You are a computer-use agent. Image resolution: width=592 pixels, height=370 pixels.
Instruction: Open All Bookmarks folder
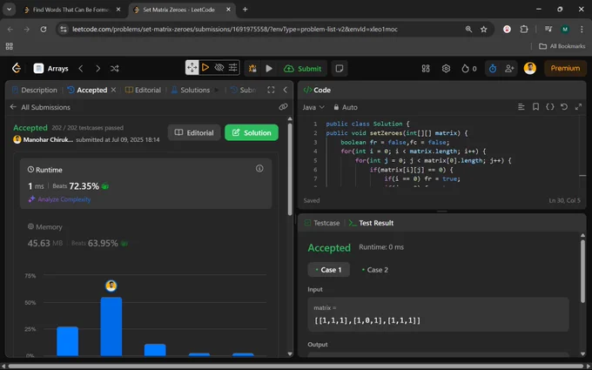[562, 46]
